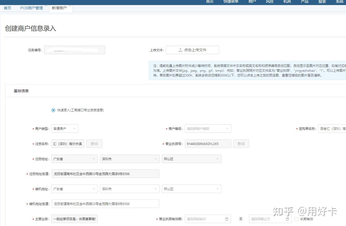Switch to the POS商户管理 tab

pos(32,8)
